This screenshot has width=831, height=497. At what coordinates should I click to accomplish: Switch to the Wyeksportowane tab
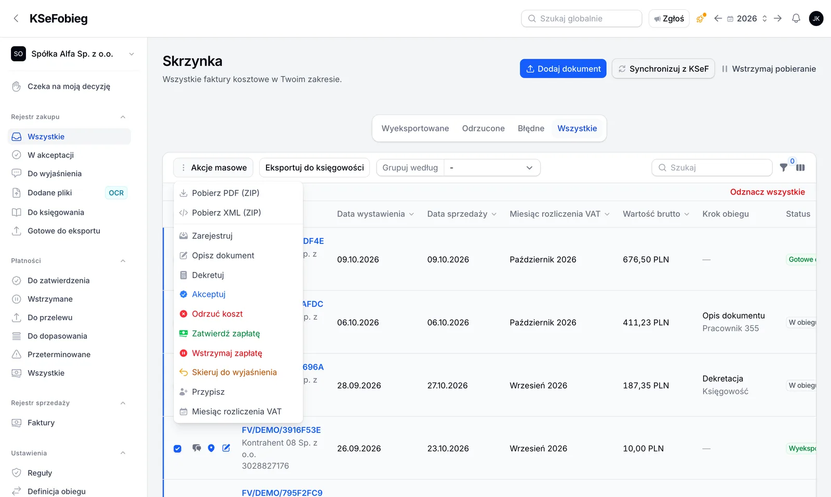click(x=415, y=128)
